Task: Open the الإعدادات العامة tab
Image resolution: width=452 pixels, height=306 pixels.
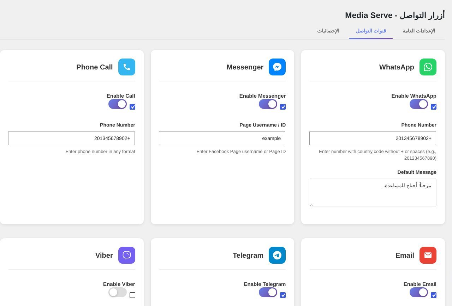Action: pos(419,31)
